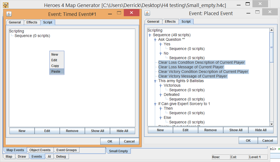
Task: Click Hide All in Placed Event window
Action: (261, 130)
